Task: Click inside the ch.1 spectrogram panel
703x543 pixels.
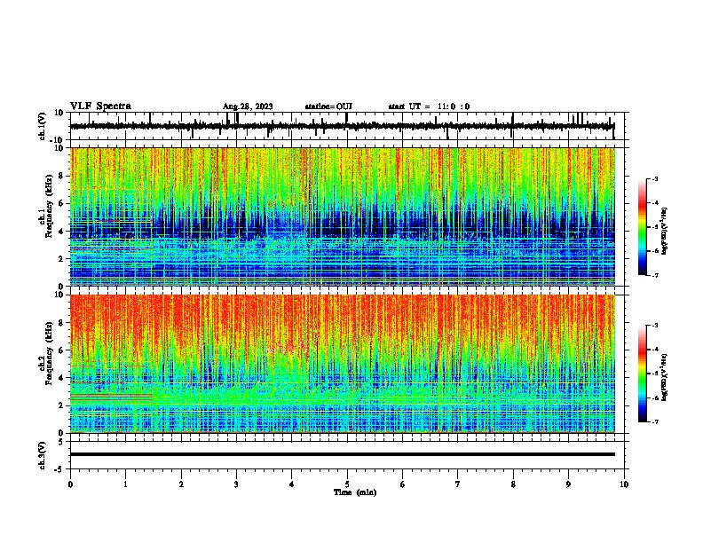Action: pyautogui.click(x=343, y=216)
